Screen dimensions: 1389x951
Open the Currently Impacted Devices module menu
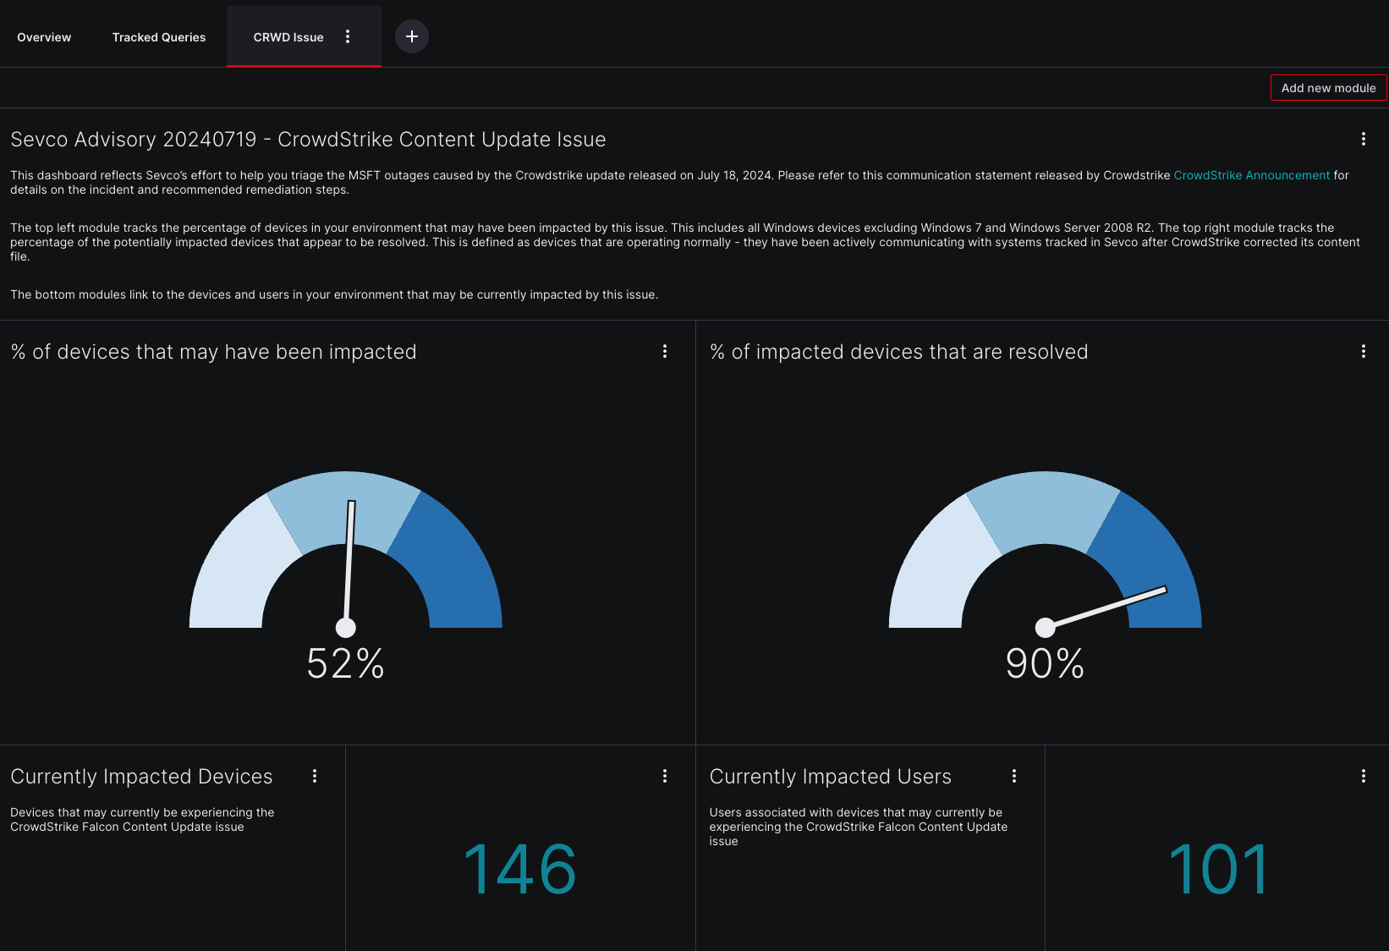pyautogui.click(x=314, y=776)
